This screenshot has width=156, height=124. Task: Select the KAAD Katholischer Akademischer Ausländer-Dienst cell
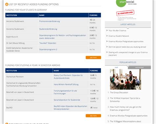[x=22, y=49]
